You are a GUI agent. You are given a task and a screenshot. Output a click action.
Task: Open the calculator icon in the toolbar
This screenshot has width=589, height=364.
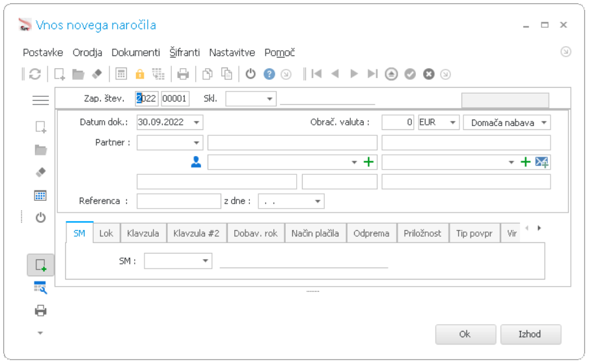click(x=121, y=74)
